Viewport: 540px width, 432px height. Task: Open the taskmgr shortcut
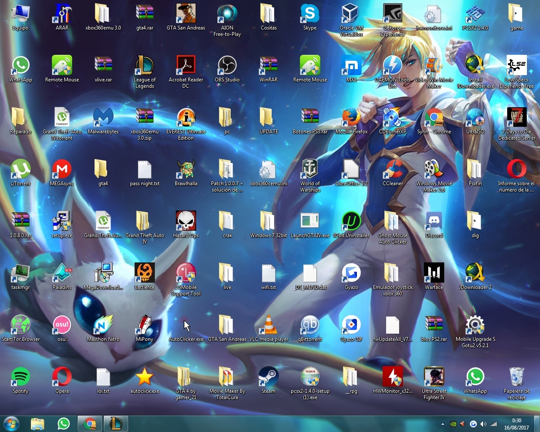(x=21, y=273)
